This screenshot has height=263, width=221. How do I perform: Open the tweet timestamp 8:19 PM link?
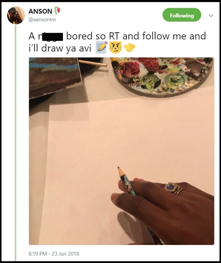coord(54,254)
